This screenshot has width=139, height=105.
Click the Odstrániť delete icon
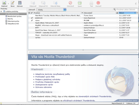click(70, 3)
